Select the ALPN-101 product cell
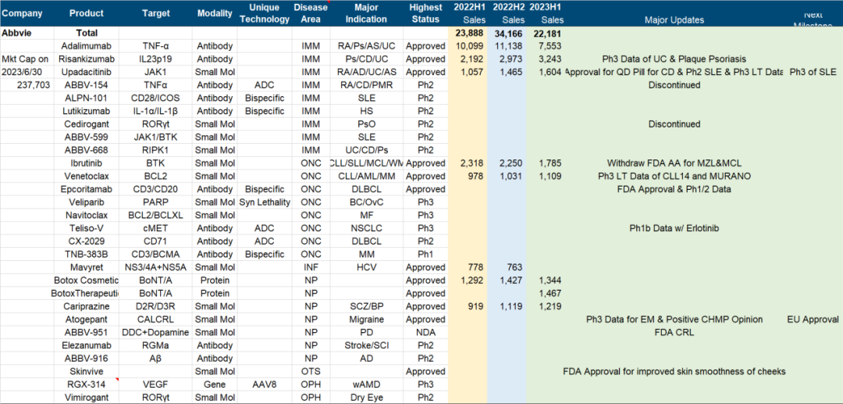The image size is (843, 404). [x=87, y=98]
